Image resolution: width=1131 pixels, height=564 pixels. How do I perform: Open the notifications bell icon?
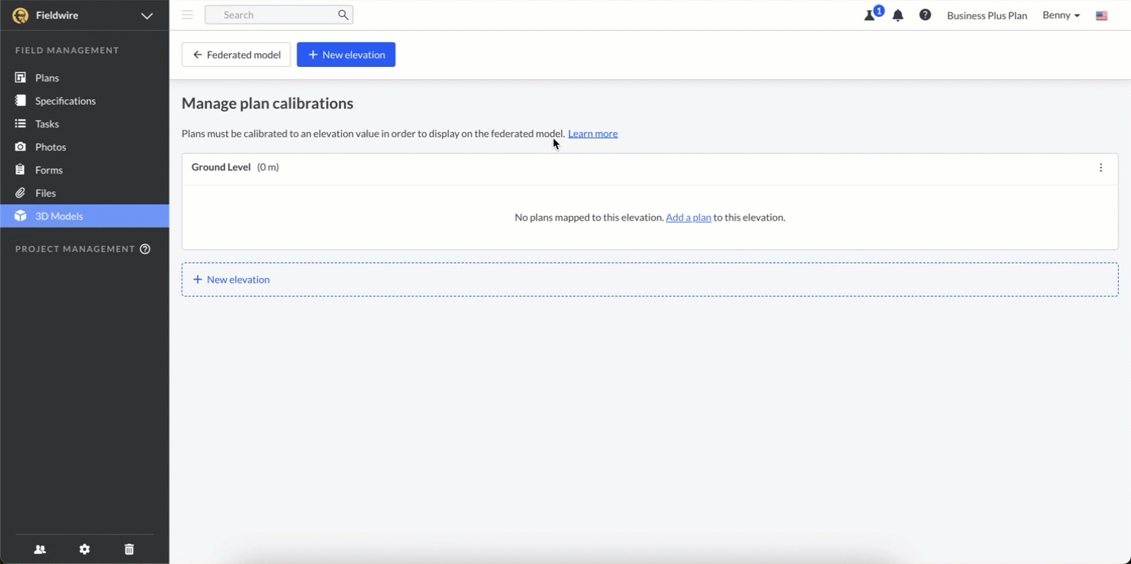[x=898, y=15]
